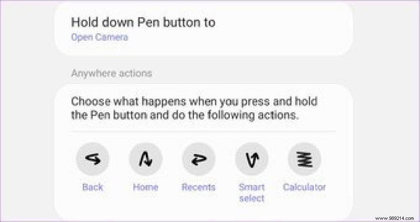Click the do the following actions line

tap(184, 115)
